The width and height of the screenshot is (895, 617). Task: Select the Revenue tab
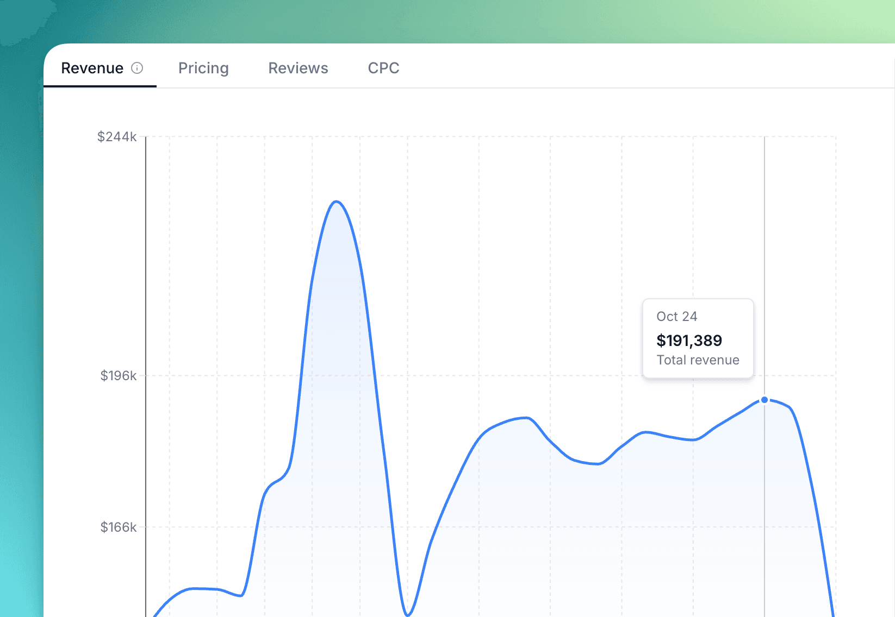[x=92, y=68]
